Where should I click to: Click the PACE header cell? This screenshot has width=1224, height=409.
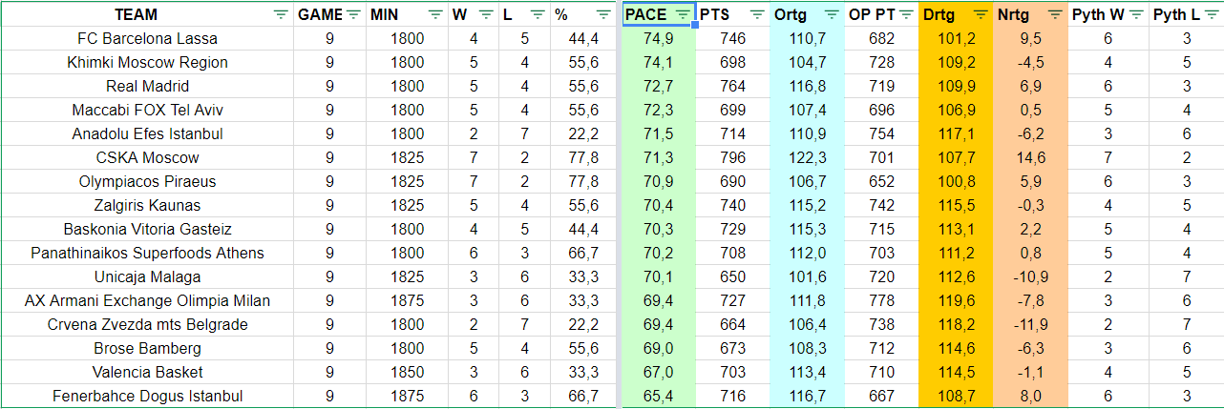[x=659, y=14]
